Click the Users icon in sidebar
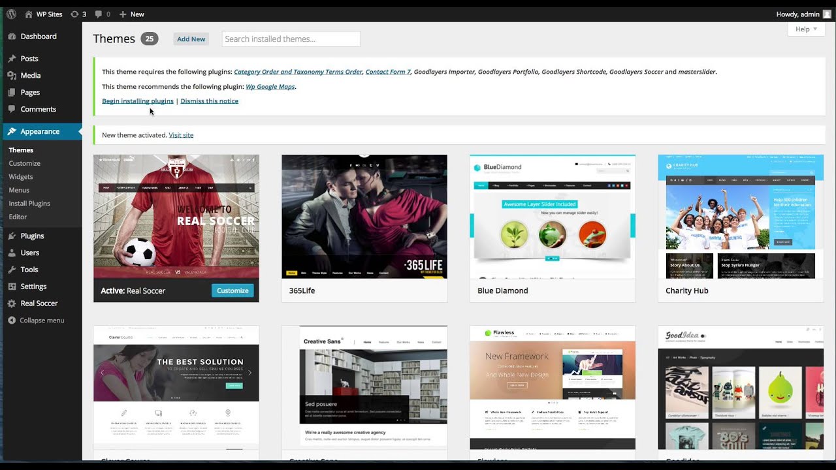 tap(12, 253)
